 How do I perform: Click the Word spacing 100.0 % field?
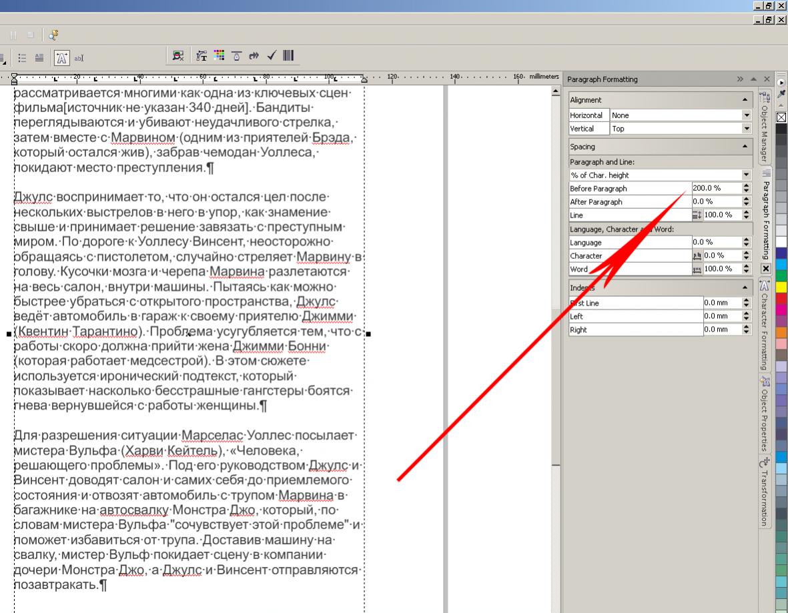[722, 269]
